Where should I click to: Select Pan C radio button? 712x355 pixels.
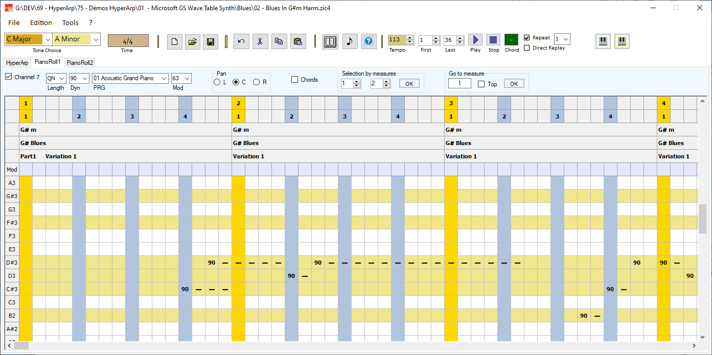[236, 82]
